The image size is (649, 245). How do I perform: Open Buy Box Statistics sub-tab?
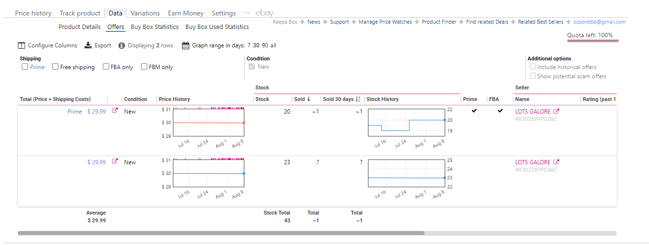pyautogui.click(x=155, y=27)
